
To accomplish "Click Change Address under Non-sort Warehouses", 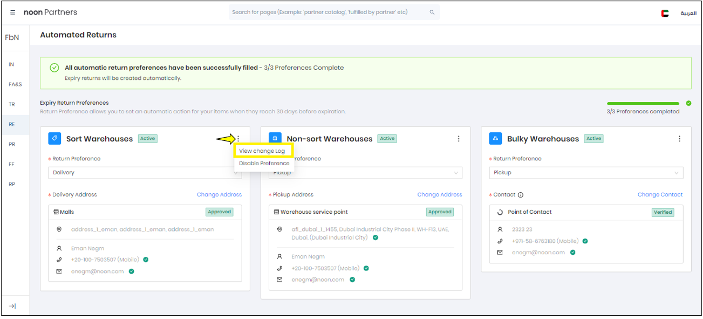I will [x=440, y=194].
